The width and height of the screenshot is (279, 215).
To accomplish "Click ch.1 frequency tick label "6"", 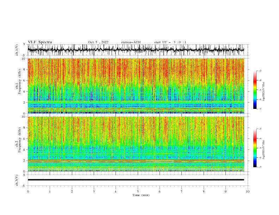I will 25,81.
